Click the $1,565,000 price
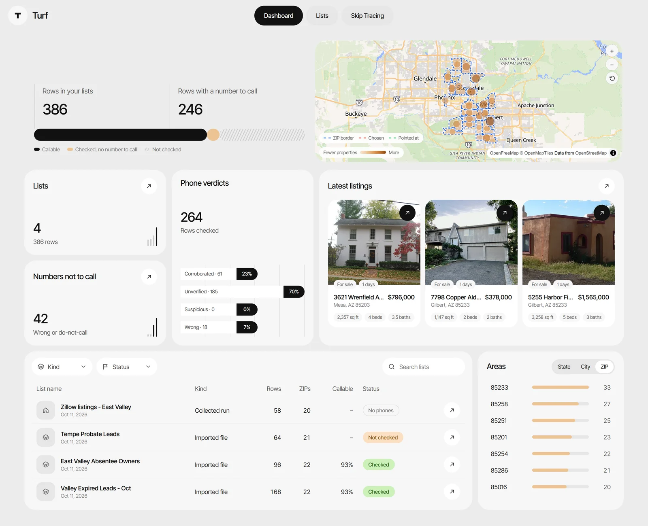 coord(593,297)
